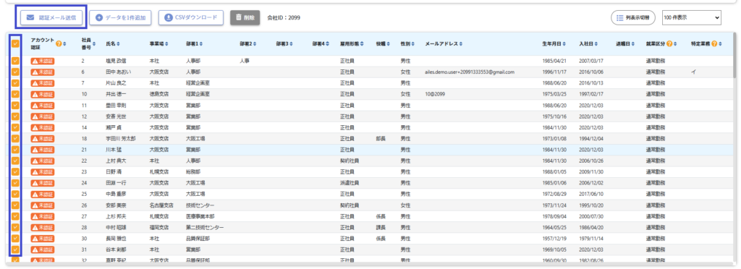Screen dimensions: 741x269
Task: Select the name 安斎 光世
Action: pos(117,116)
